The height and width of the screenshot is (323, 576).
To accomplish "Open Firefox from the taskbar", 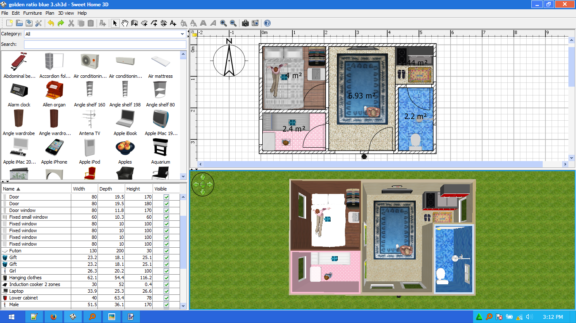I will click(x=54, y=317).
